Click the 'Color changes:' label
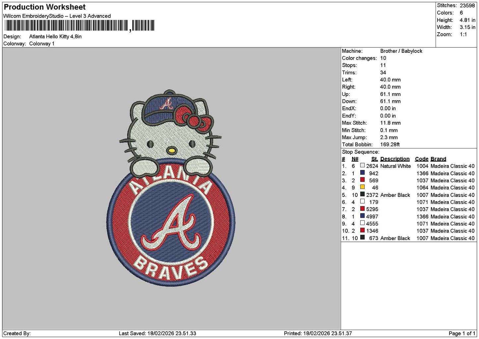 (359, 58)
